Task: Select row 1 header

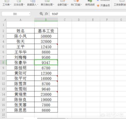Action: (x=3, y=25)
